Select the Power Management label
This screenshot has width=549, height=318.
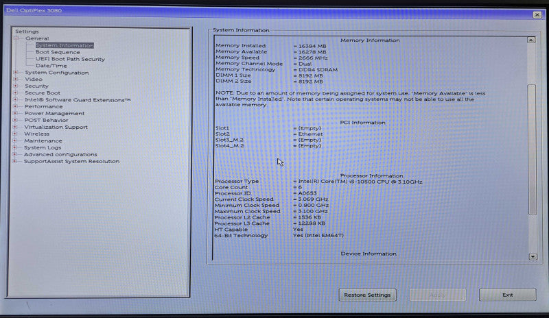tap(54, 113)
